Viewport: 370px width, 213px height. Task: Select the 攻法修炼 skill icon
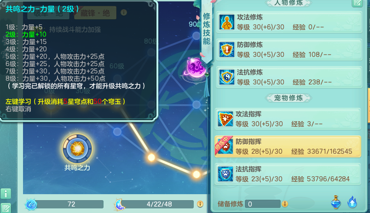click(226, 22)
